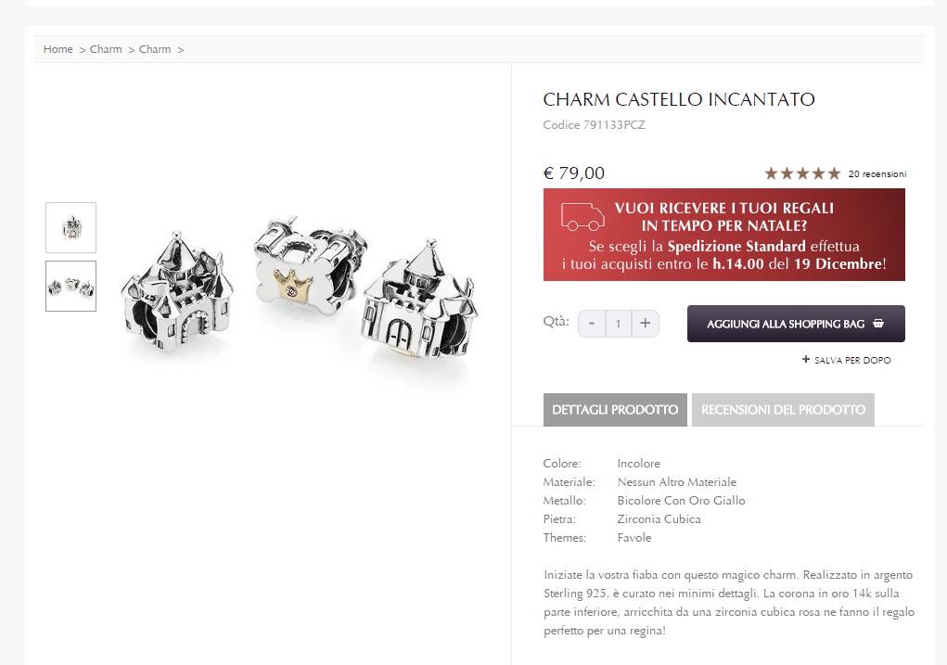Click the plus icon beside Salva per dopo
The width and height of the screenshot is (947, 665).
pos(806,360)
